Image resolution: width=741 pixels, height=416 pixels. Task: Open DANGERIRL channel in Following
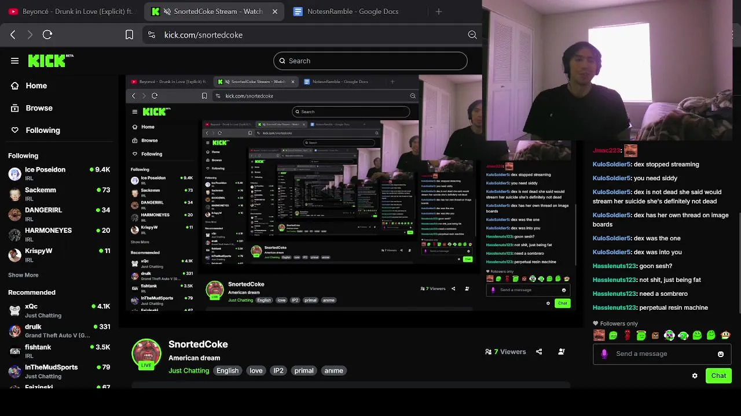point(59,214)
